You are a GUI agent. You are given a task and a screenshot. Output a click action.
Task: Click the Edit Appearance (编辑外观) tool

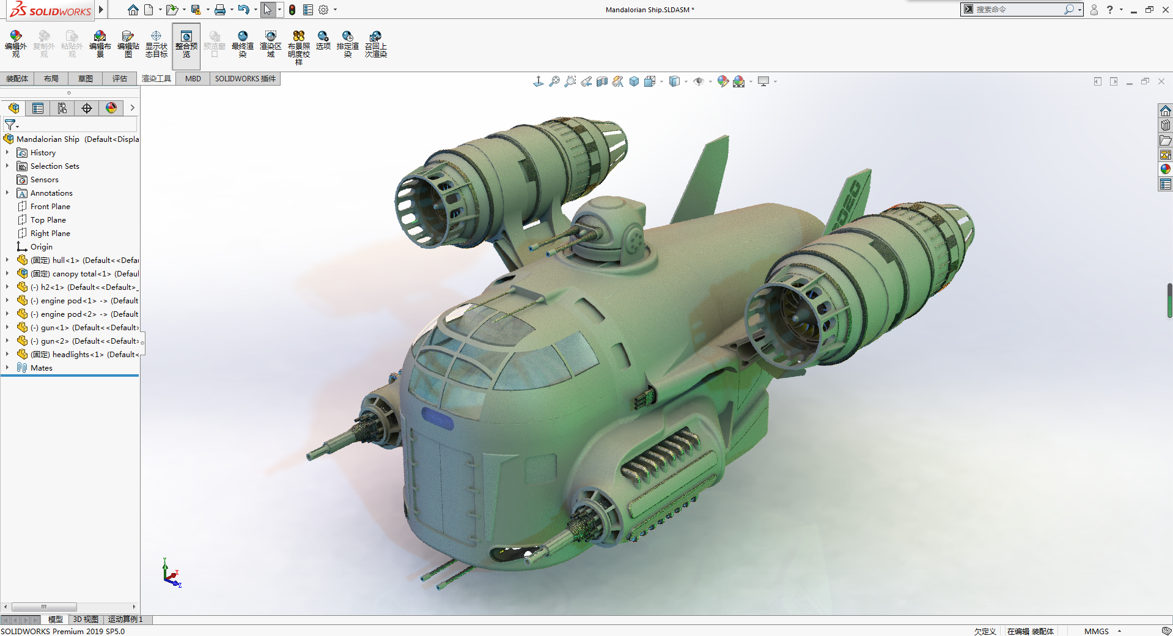point(15,44)
